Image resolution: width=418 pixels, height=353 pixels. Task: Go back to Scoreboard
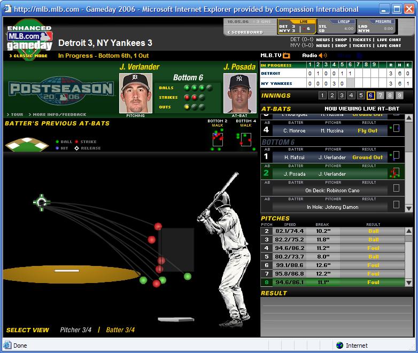point(245,32)
